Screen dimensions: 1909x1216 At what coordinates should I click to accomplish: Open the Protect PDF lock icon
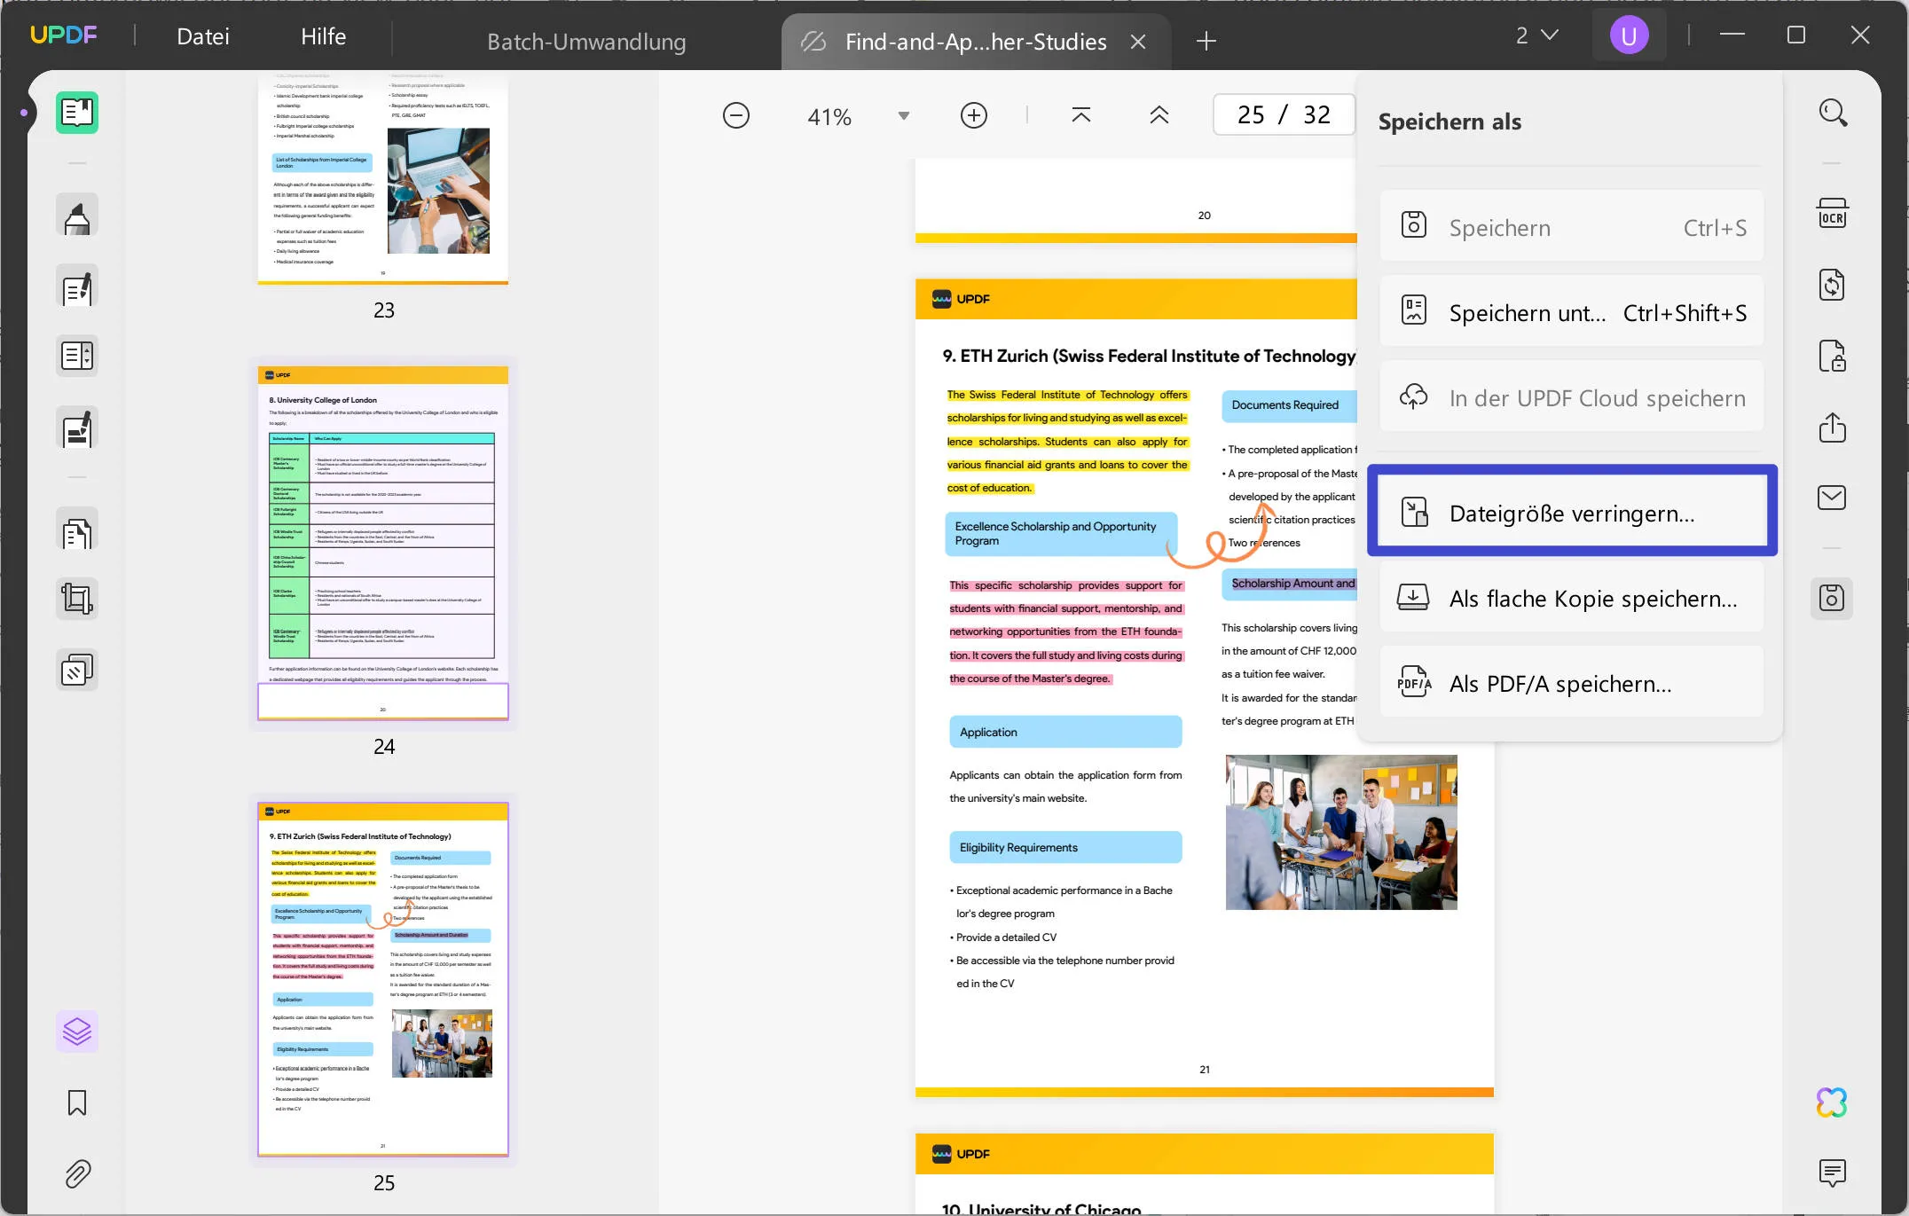coord(1833,357)
